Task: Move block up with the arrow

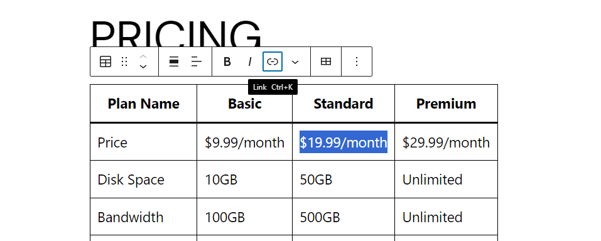Action: point(143,56)
